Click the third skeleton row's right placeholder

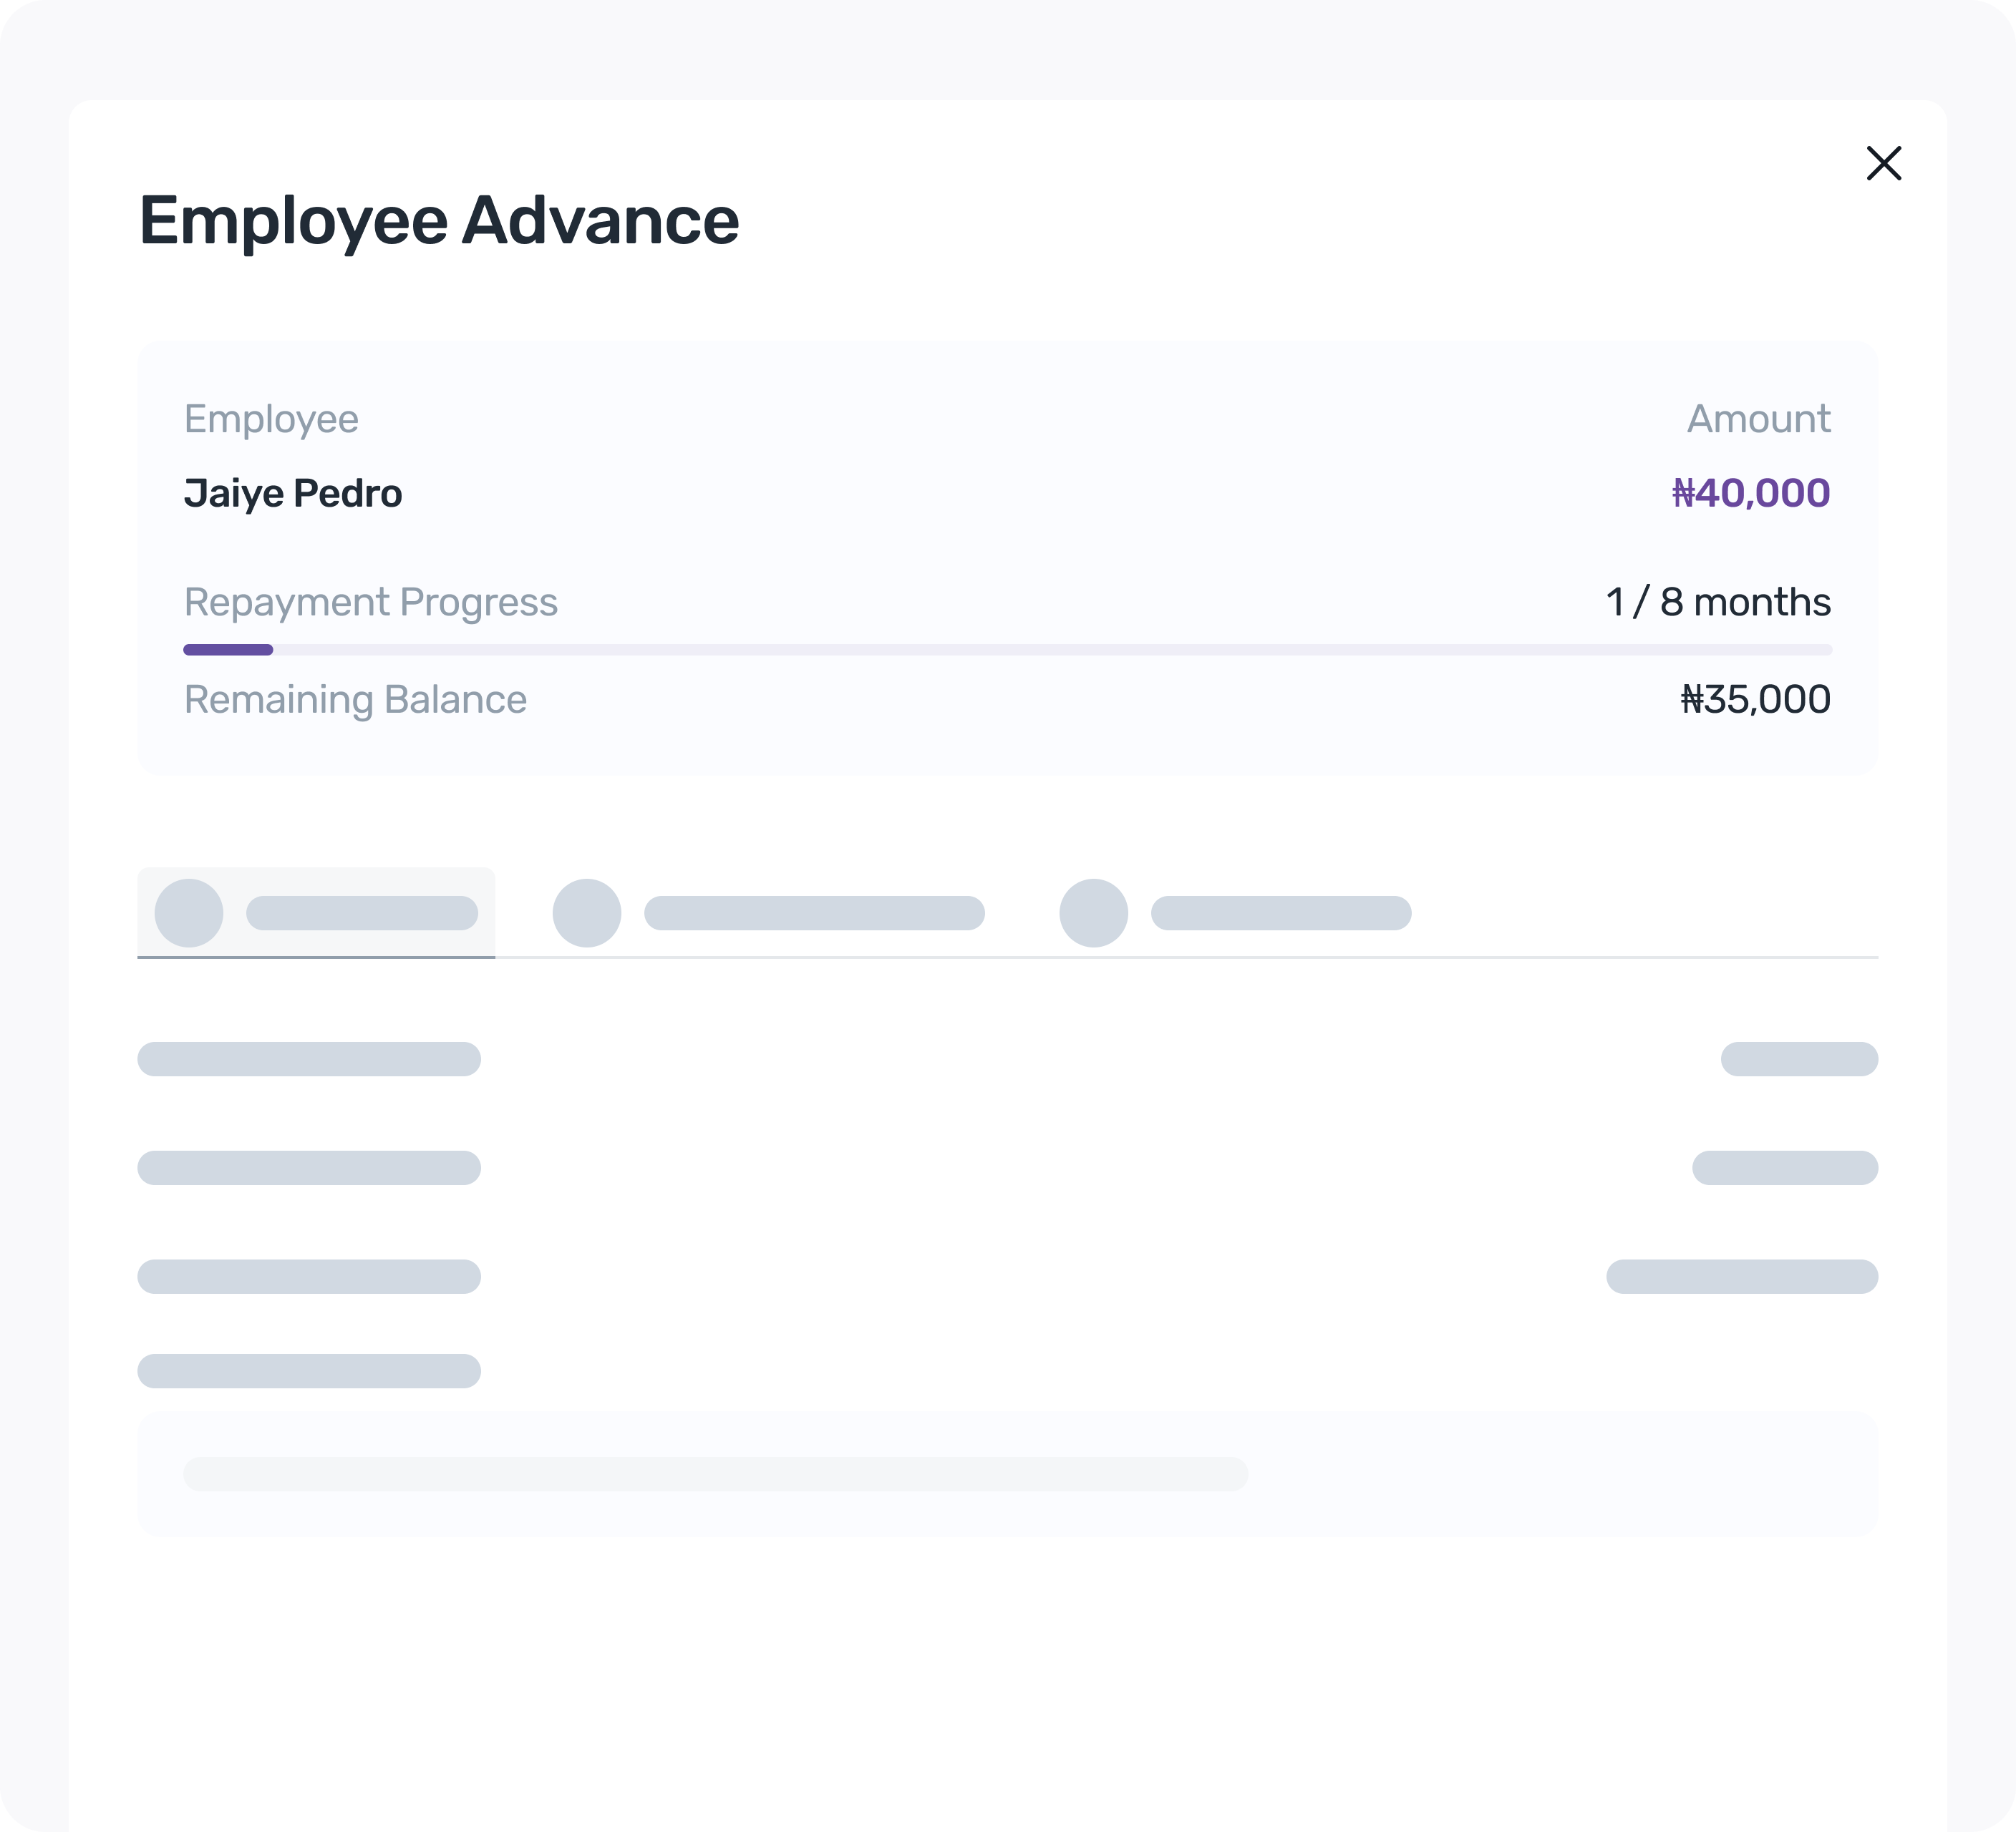click(x=1741, y=1276)
